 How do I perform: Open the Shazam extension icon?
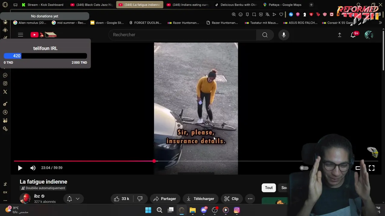coord(291,14)
